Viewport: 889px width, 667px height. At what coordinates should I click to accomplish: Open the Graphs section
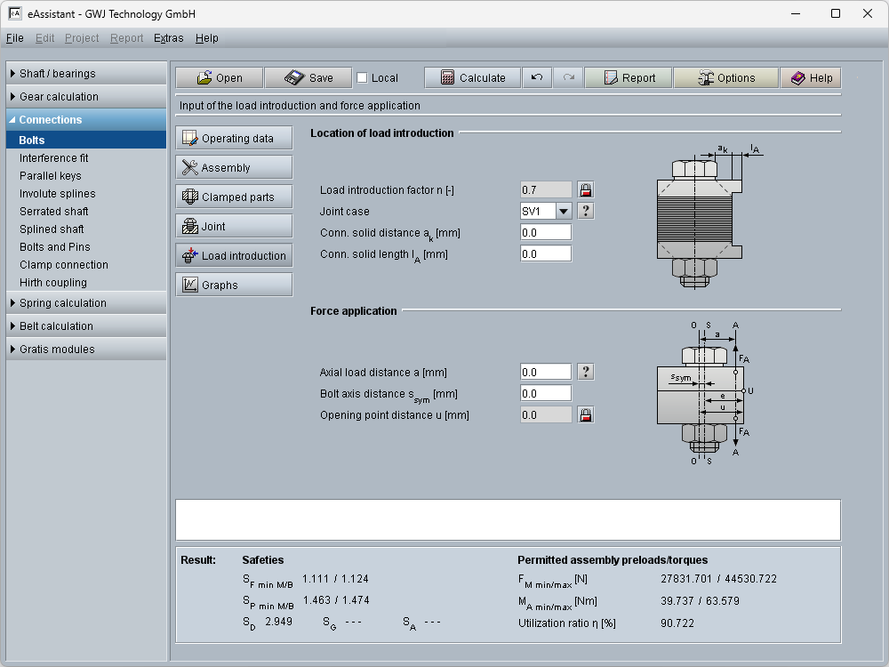[x=234, y=285]
